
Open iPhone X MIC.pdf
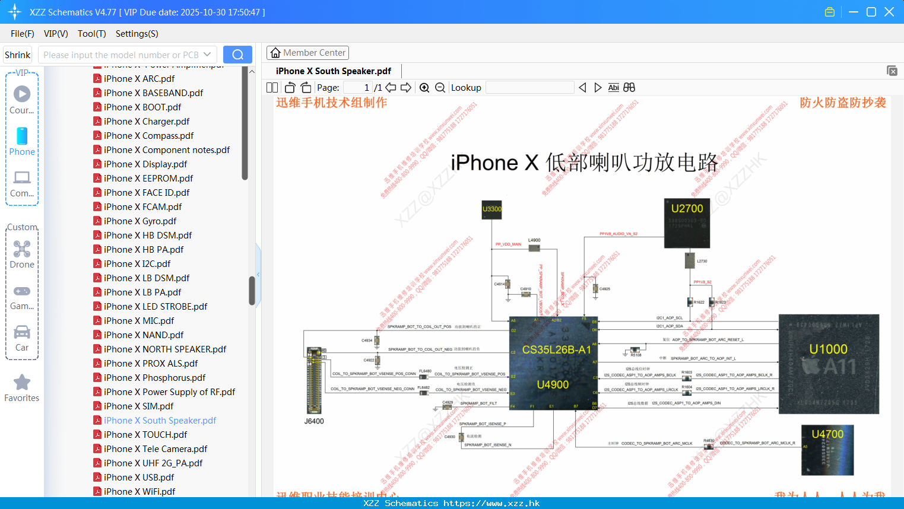[139, 320]
